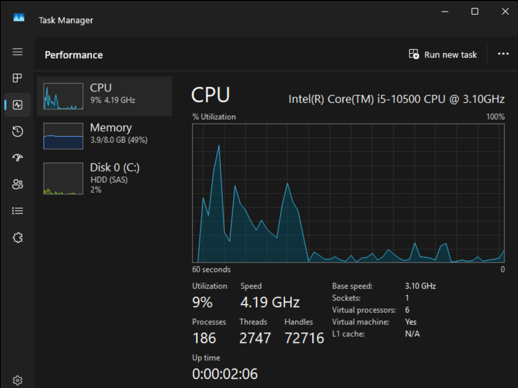Click the % Utilization graph label

point(214,117)
